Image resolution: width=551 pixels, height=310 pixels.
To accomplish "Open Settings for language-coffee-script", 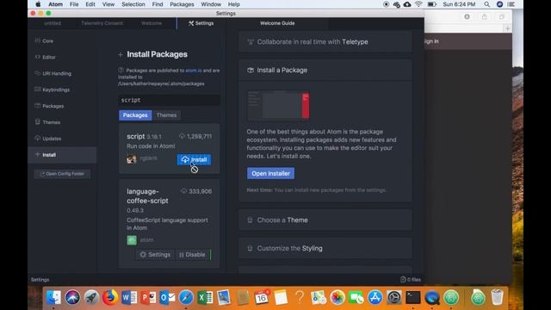I will (x=155, y=255).
